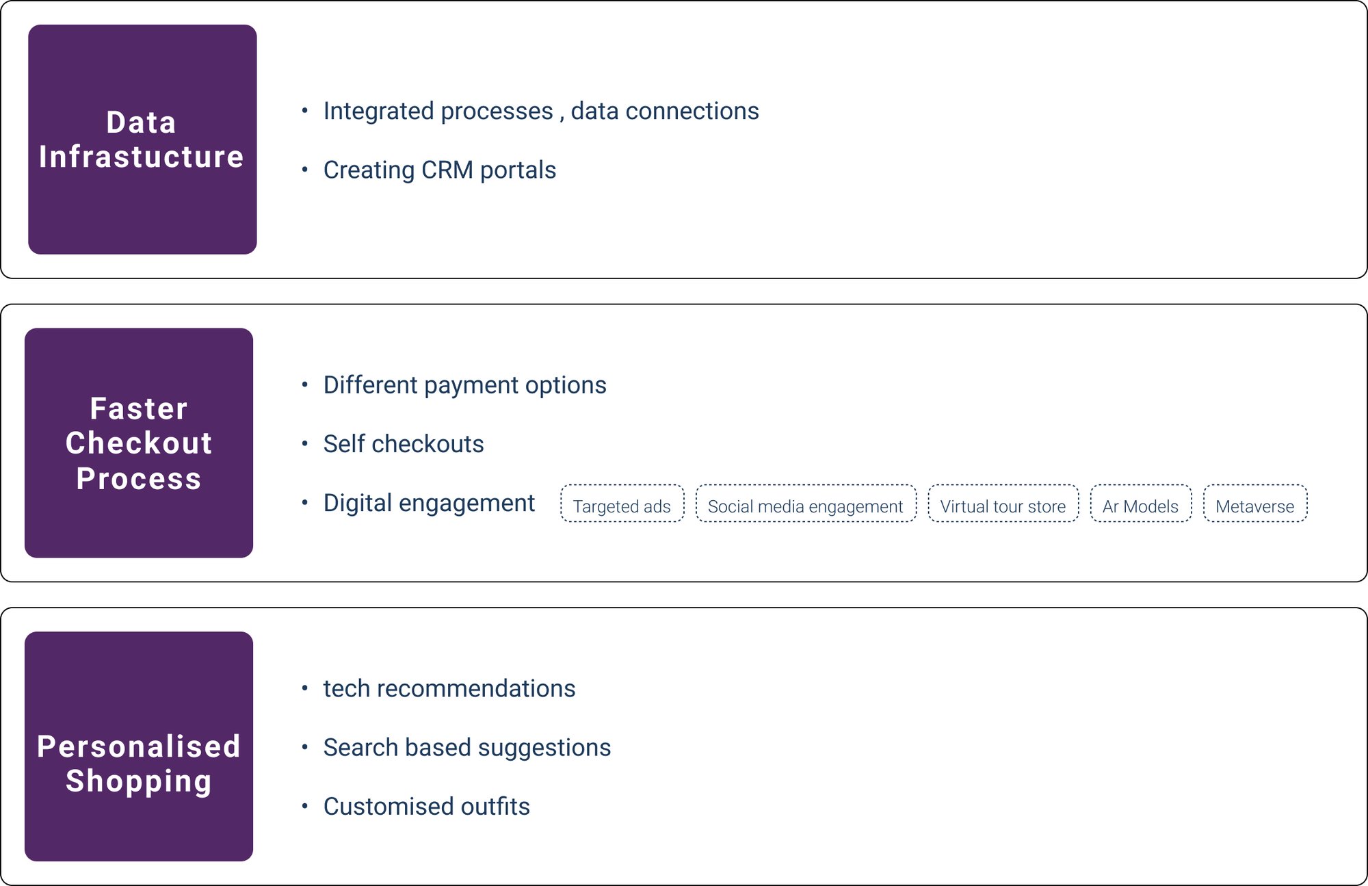Click the Metaverse tag
The width and height of the screenshot is (1368, 886).
pos(1255,504)
